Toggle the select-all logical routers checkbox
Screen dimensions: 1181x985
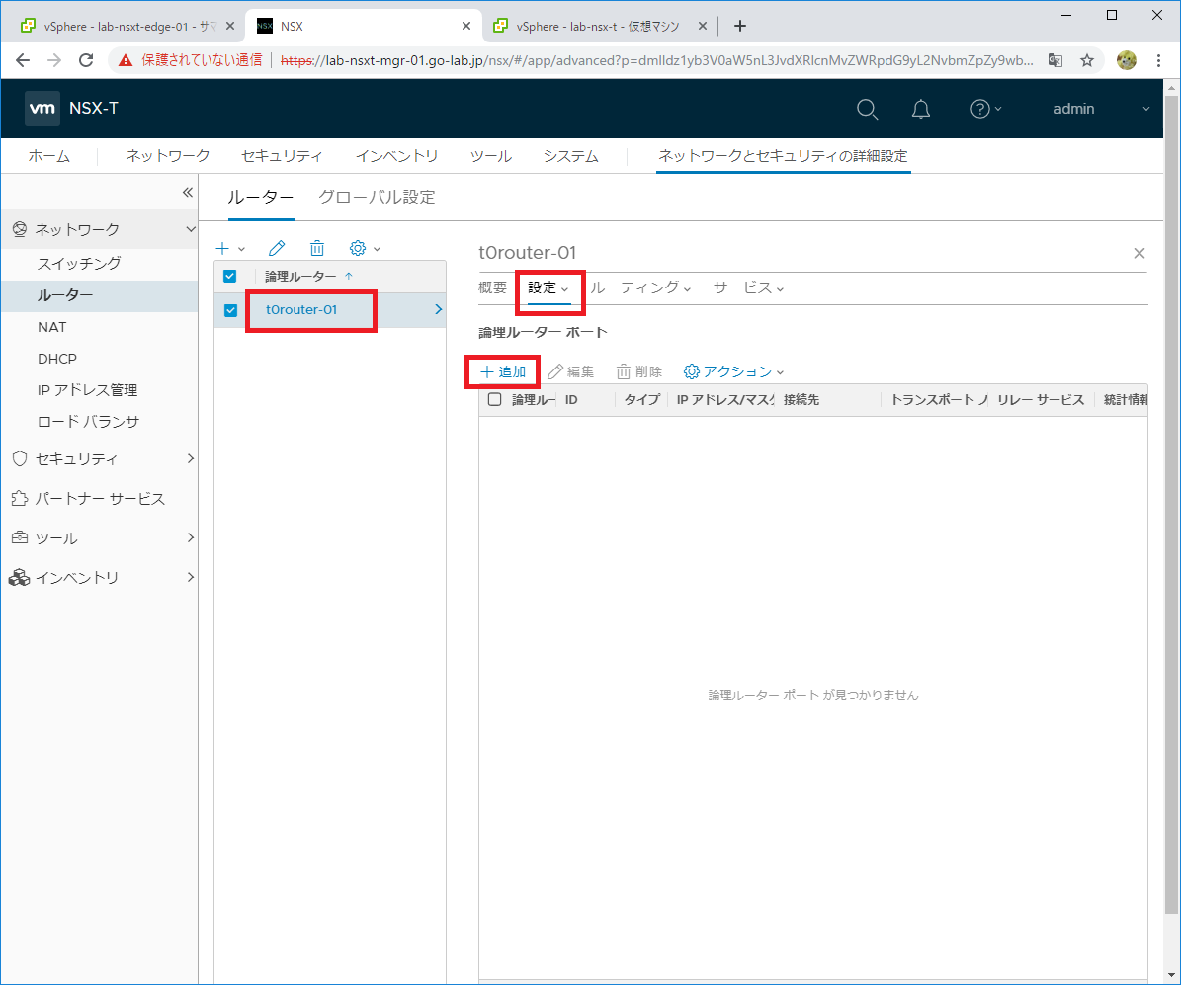coord(229,277)
